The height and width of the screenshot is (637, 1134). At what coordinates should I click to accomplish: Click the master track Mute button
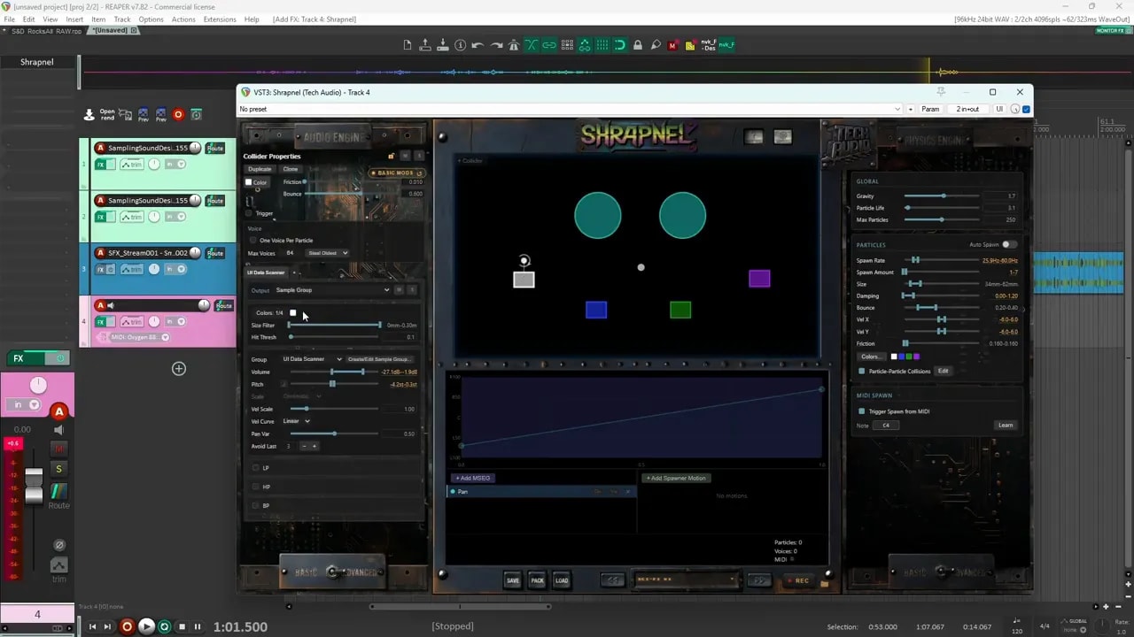pos(59,449)
